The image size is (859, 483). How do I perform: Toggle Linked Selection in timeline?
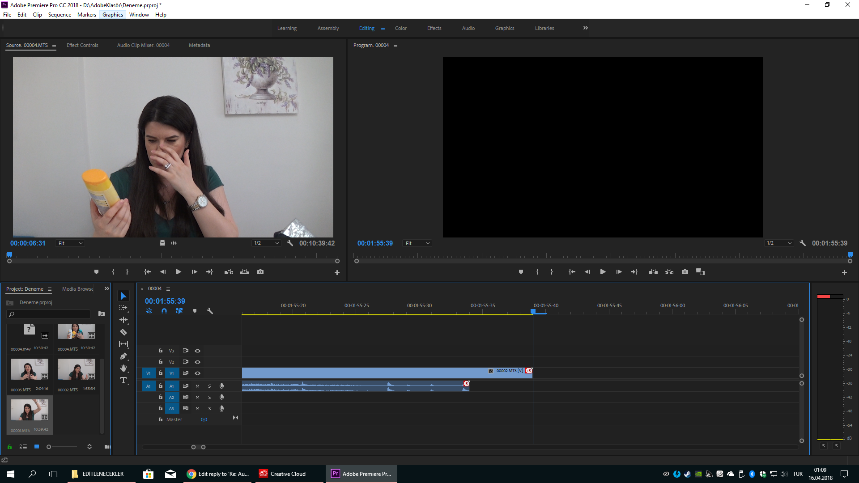tap(179, 311)
